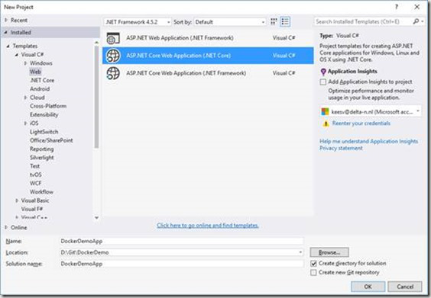Viewport: 431px width, 298px height.
Task: Open the Location path dropdown
Action: click(300, 252)
